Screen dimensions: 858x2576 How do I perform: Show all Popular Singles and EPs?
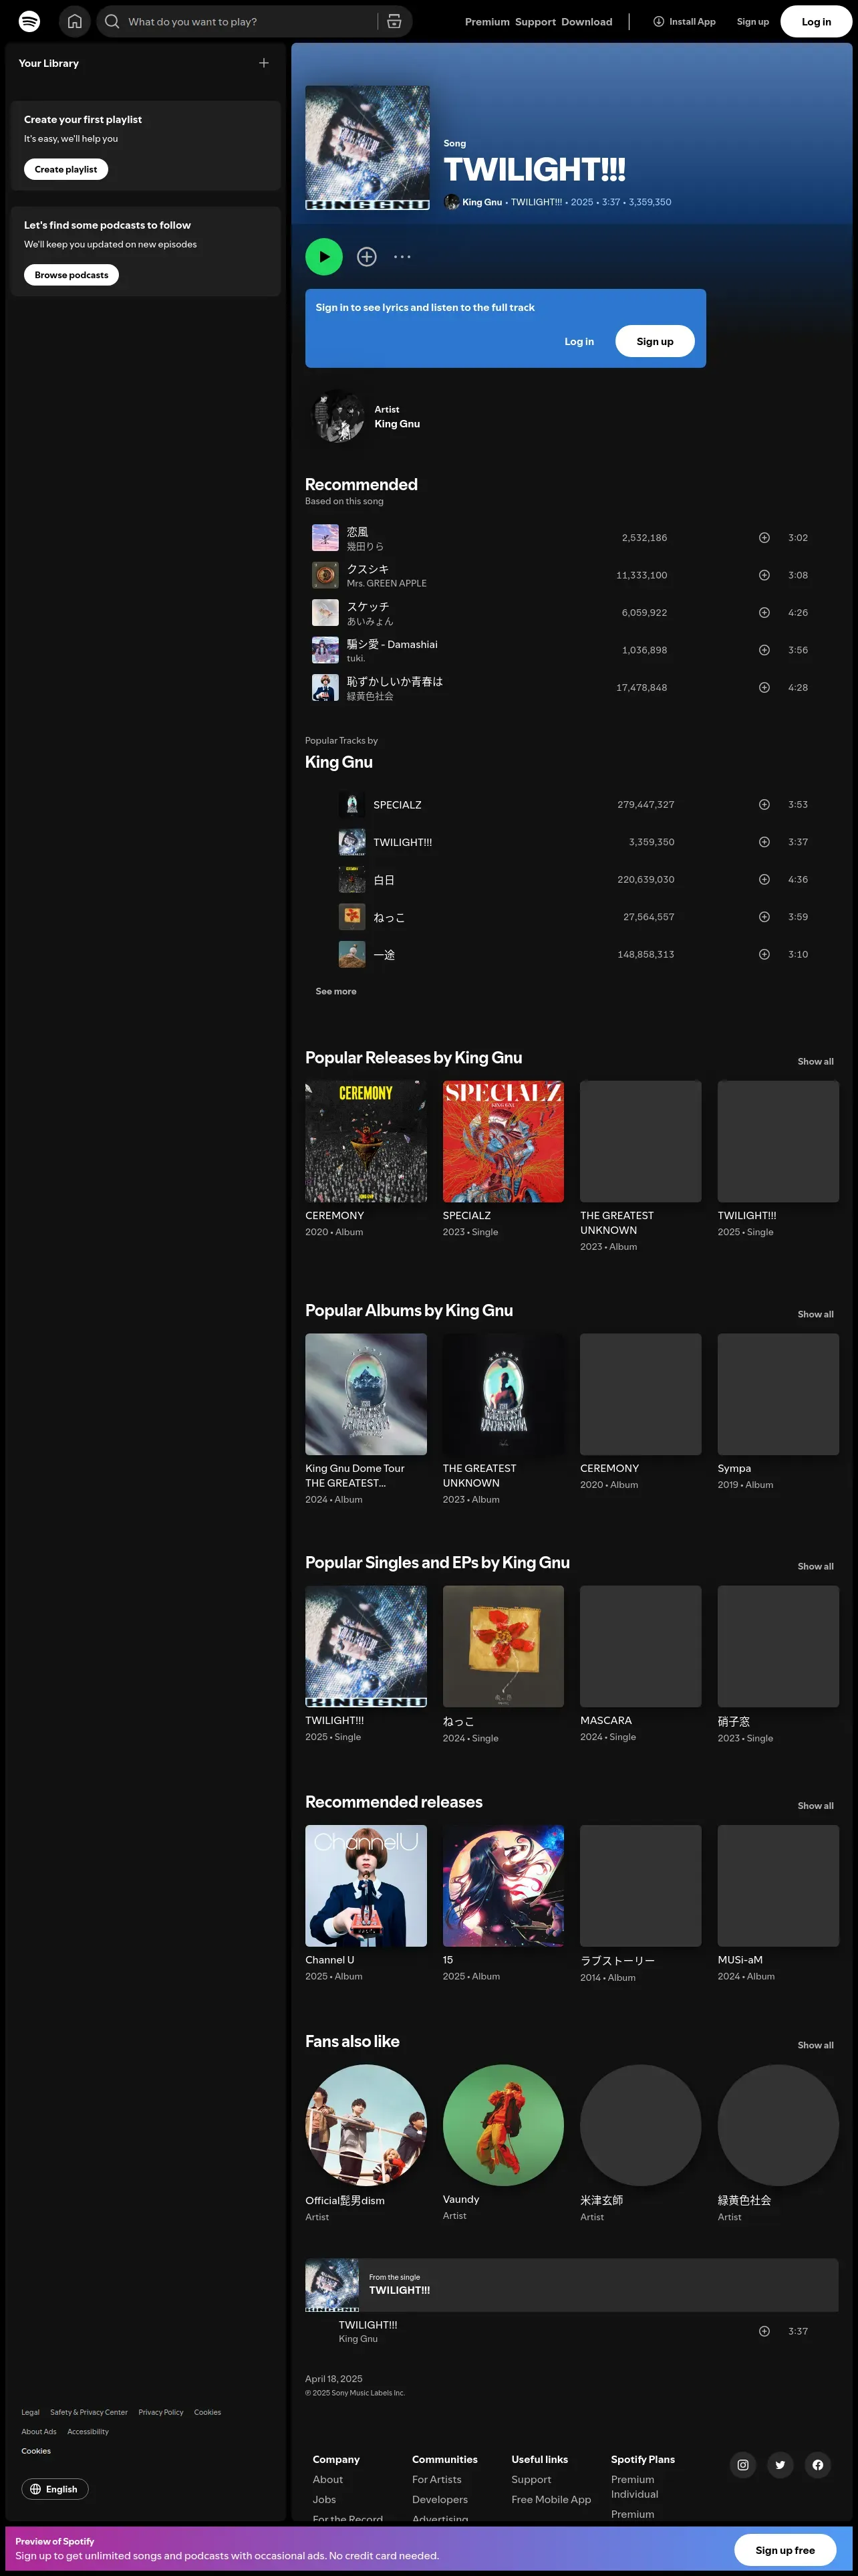point(815,1567)
